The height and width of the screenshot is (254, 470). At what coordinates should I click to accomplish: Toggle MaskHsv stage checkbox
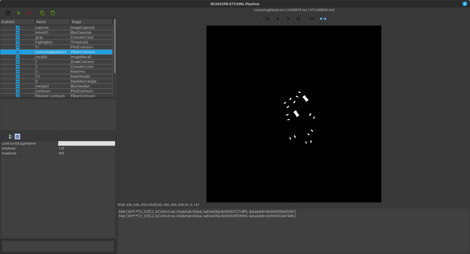pos(18,72)
